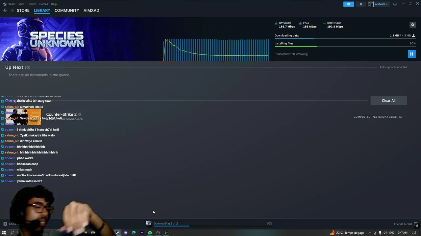Open the clock showing 2:47 AM
This screenshot has width=421, height=236.
coord(403,233)
